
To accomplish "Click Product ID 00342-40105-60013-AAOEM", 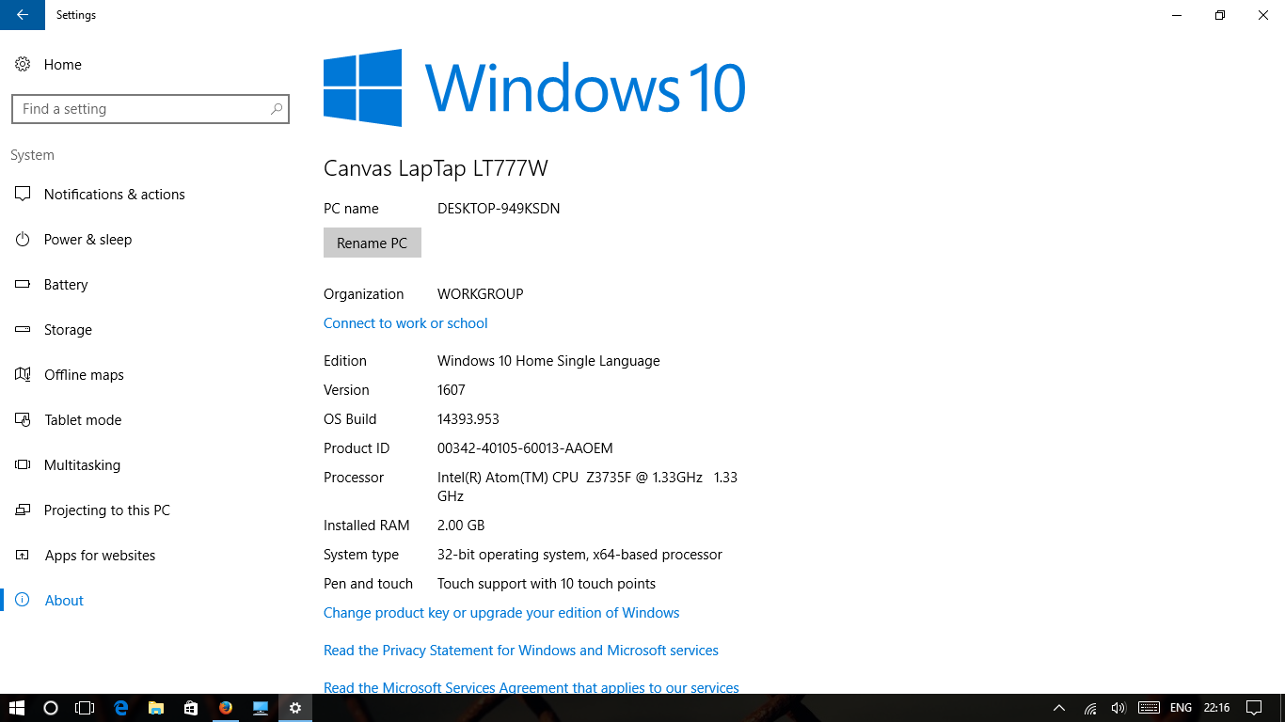I will (525, 448).
